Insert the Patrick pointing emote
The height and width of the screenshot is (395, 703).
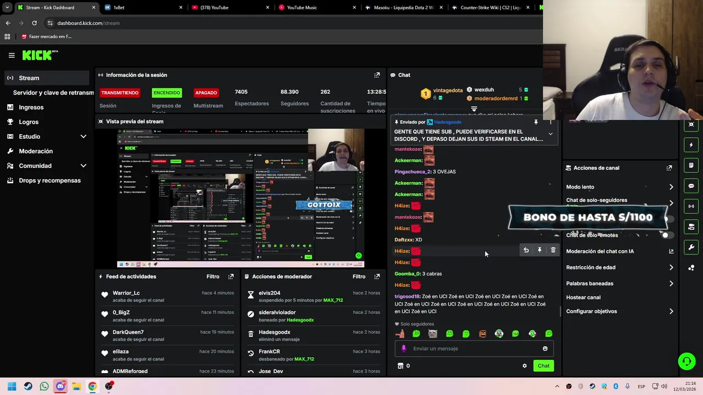pos(400,334)
